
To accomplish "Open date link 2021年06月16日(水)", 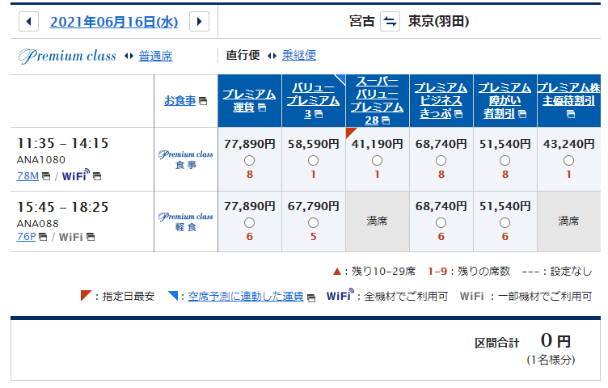I will pos(114,22).
